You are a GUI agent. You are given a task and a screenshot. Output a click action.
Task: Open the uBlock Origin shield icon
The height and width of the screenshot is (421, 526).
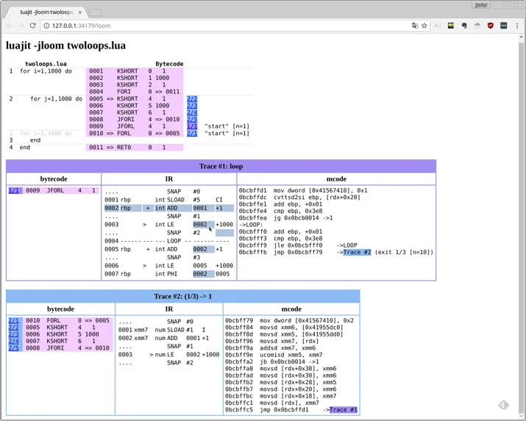(x=490, y=26)
